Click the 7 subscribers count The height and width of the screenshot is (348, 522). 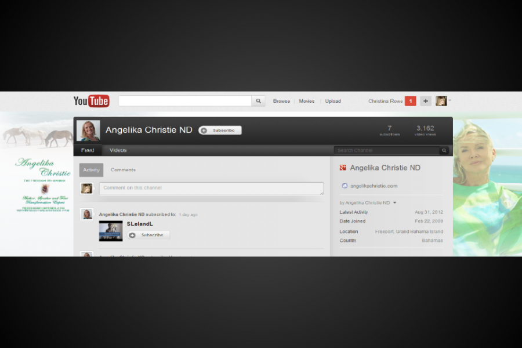click(390, 130)
